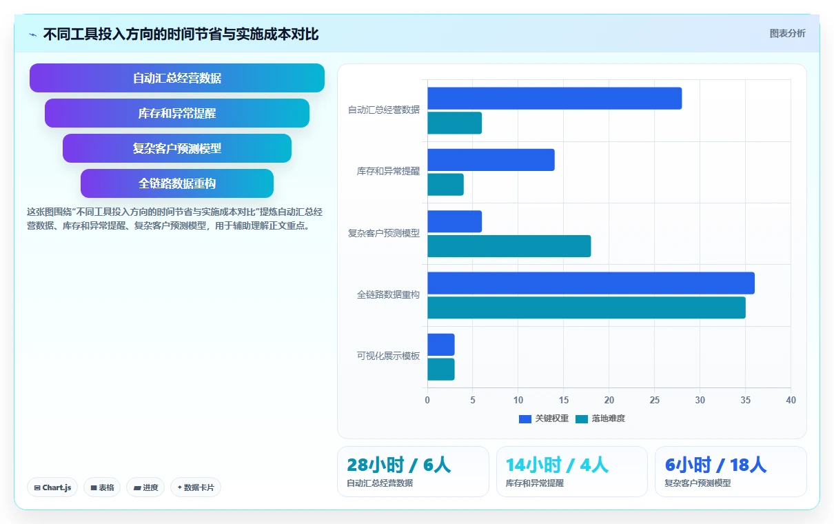Click the 库存和异常提醒 y-axis label
The height and width of the screenshot is (524, 834).
388,171
